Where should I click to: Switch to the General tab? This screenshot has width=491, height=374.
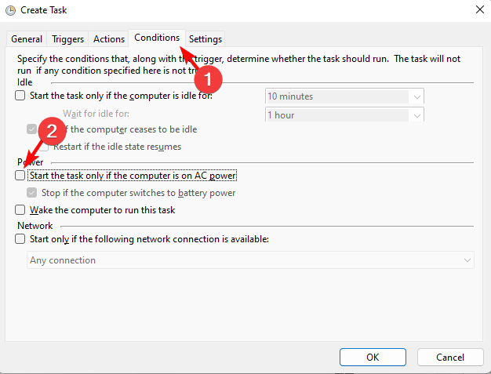point(27,38)
